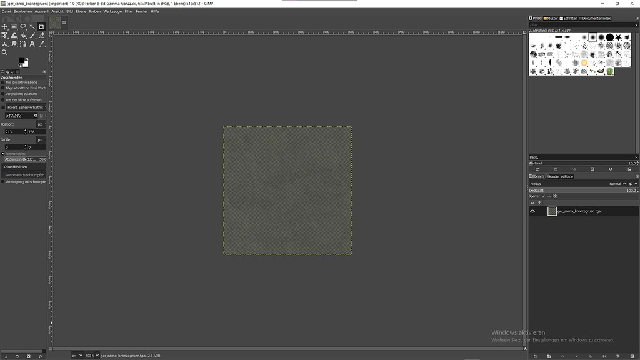
Task: Hide the ger_camo_bronzegruen.tga layer
Action: (x=532, y=211)
